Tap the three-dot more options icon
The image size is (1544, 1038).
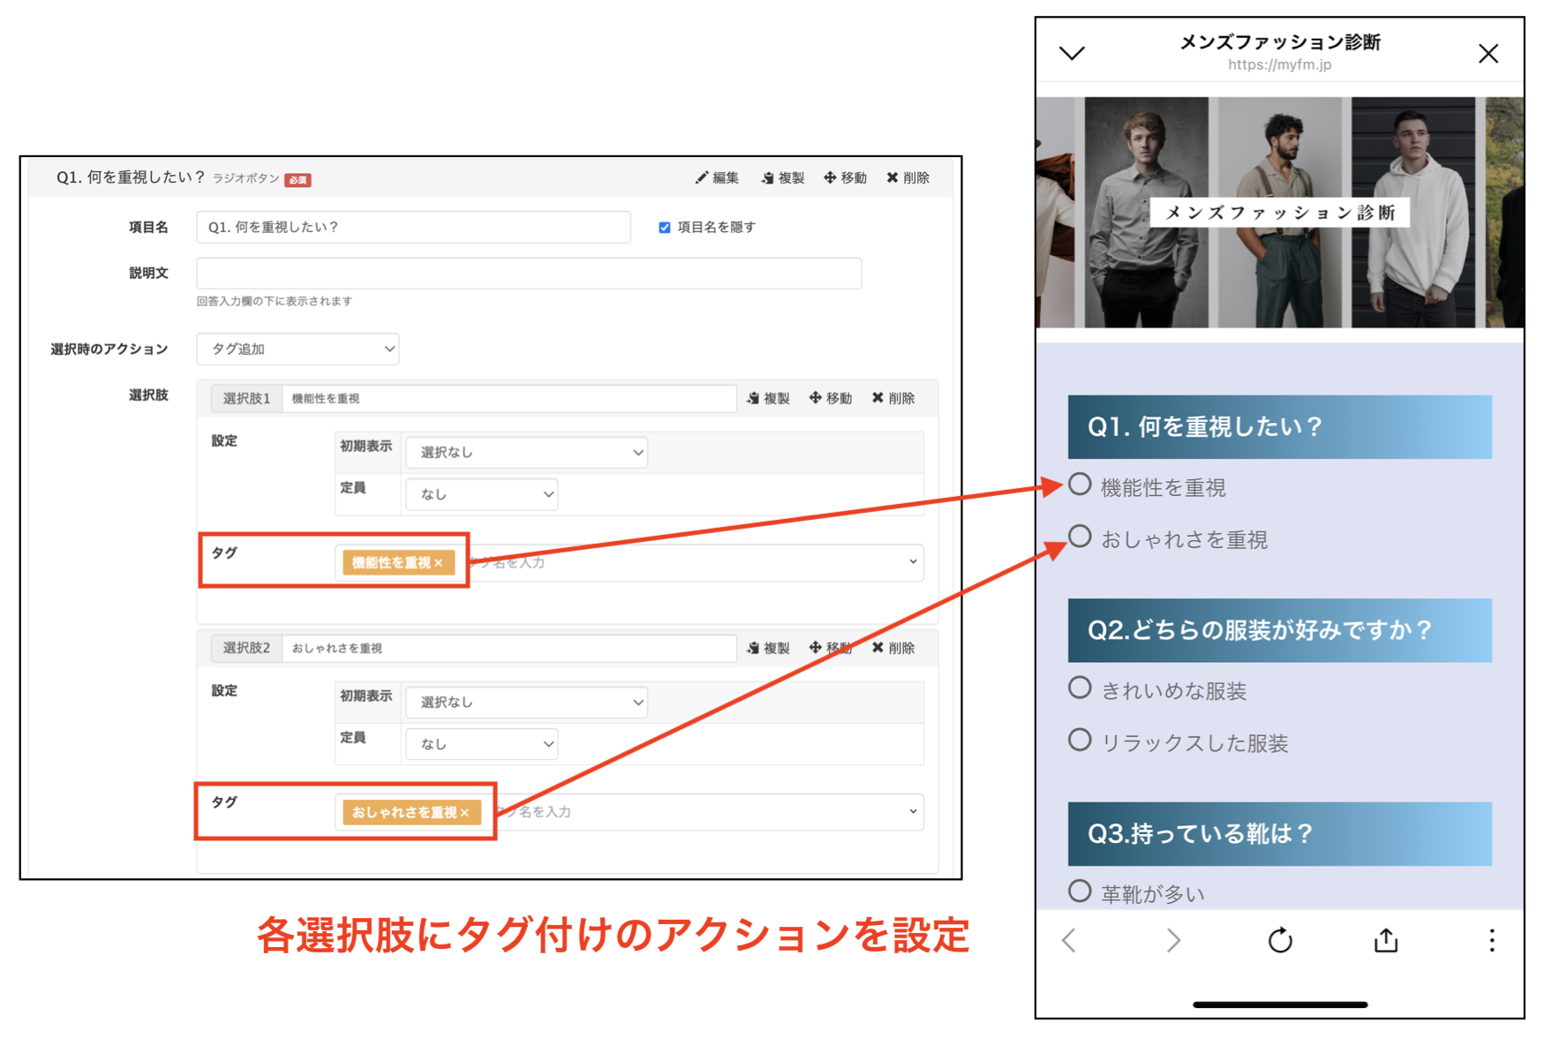(1491, 939)
